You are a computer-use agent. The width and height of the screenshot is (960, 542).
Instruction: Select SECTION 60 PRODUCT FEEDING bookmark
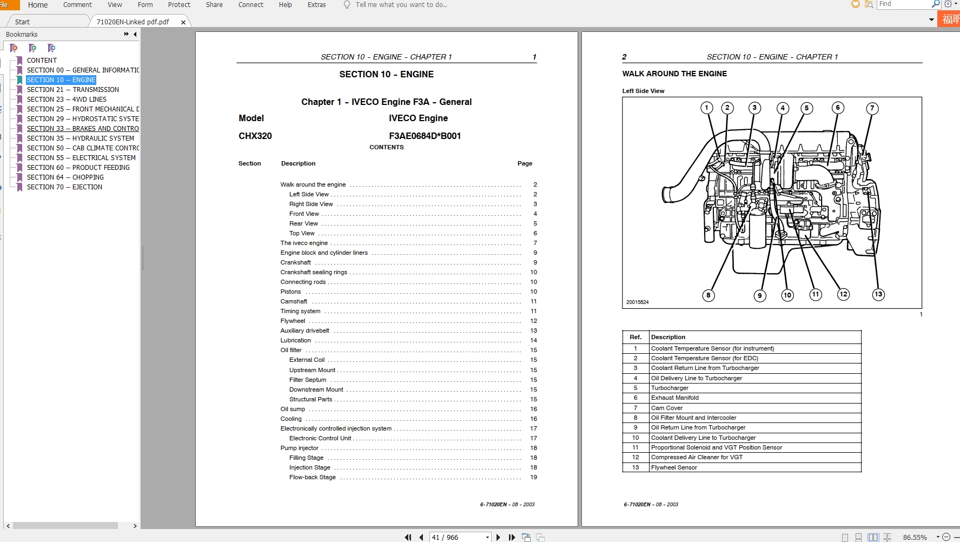coord(78,168)
